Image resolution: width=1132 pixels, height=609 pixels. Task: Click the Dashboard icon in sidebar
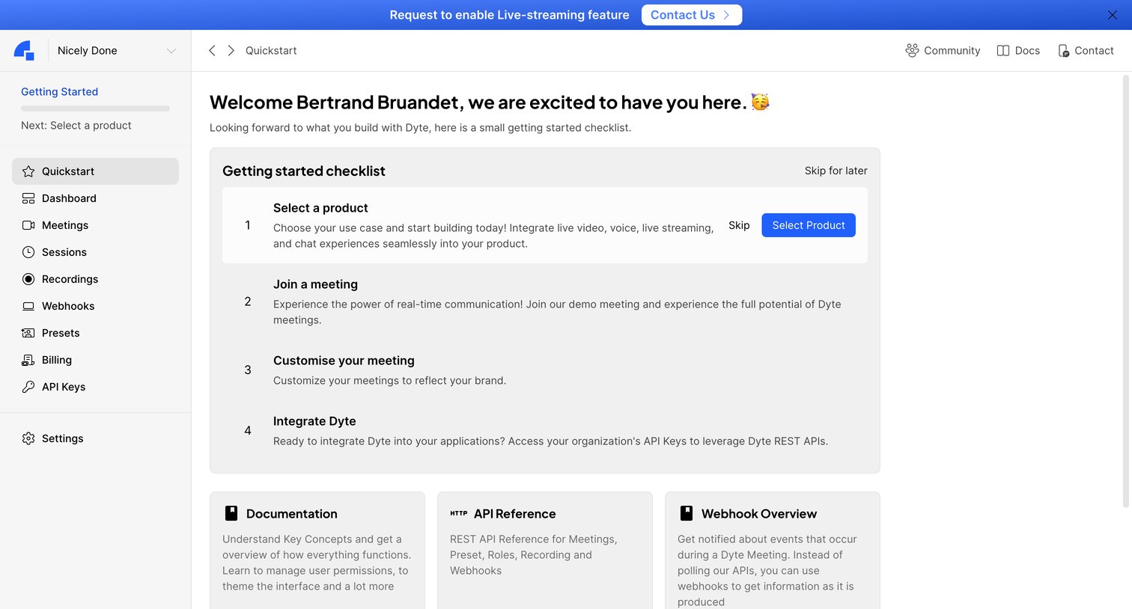[x=28, y=198]
